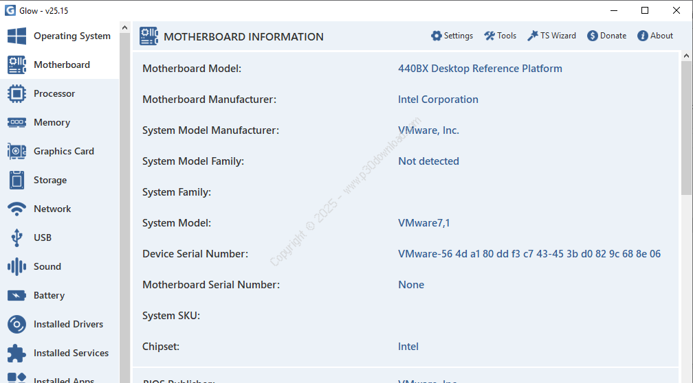Image resolution: width=693 pixels, height=383 pixels.
Task: Click the Installed Drivers disc icon
Action: coord(16,325)
